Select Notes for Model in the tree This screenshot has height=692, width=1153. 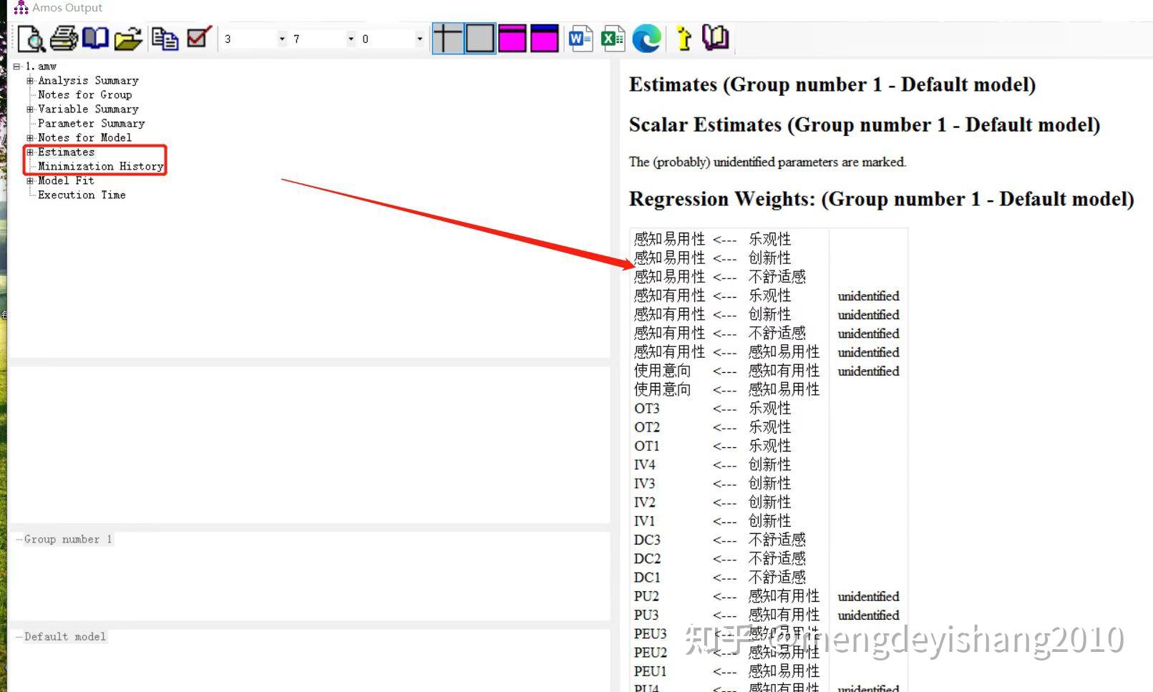coord(84,137)
